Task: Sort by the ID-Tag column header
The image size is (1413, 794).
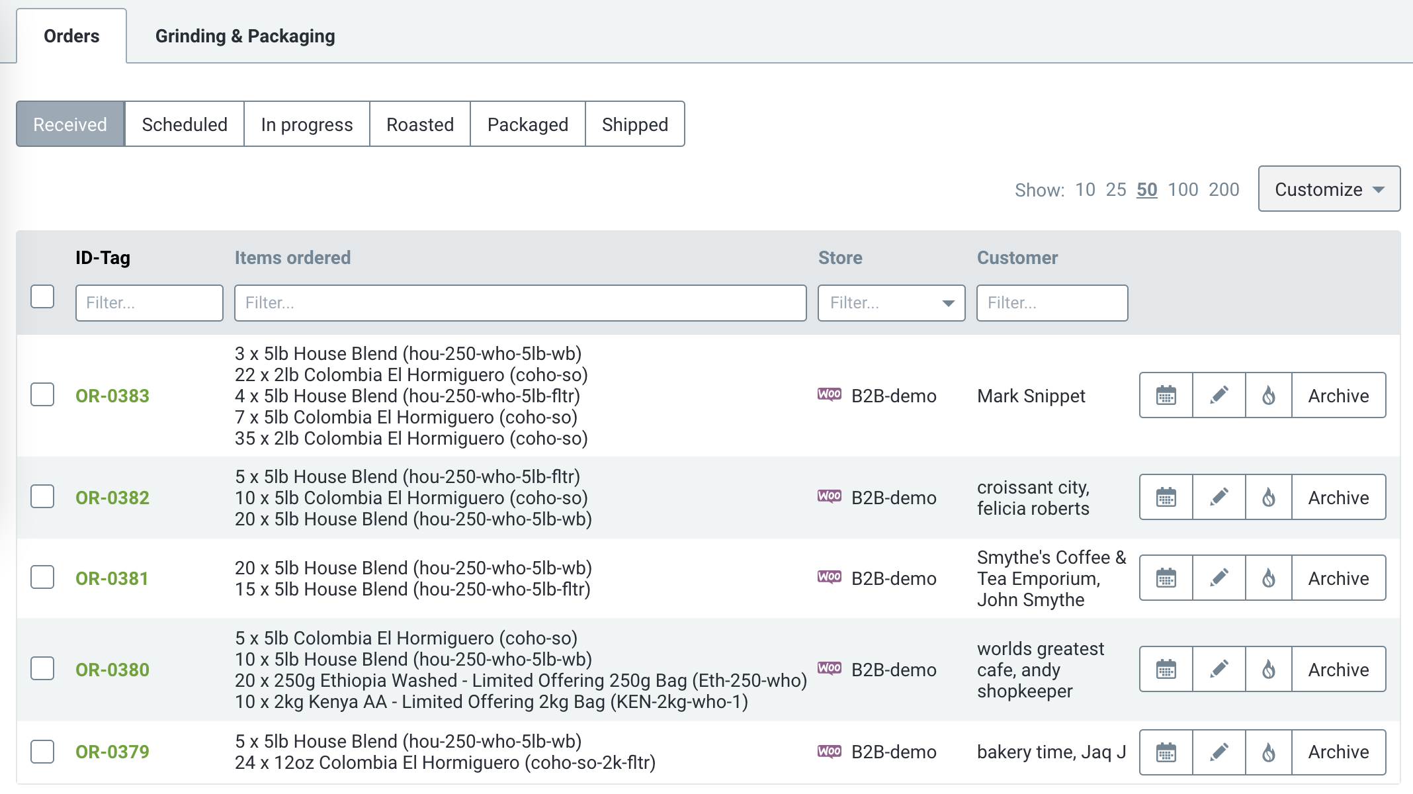Action: (103, 257)
